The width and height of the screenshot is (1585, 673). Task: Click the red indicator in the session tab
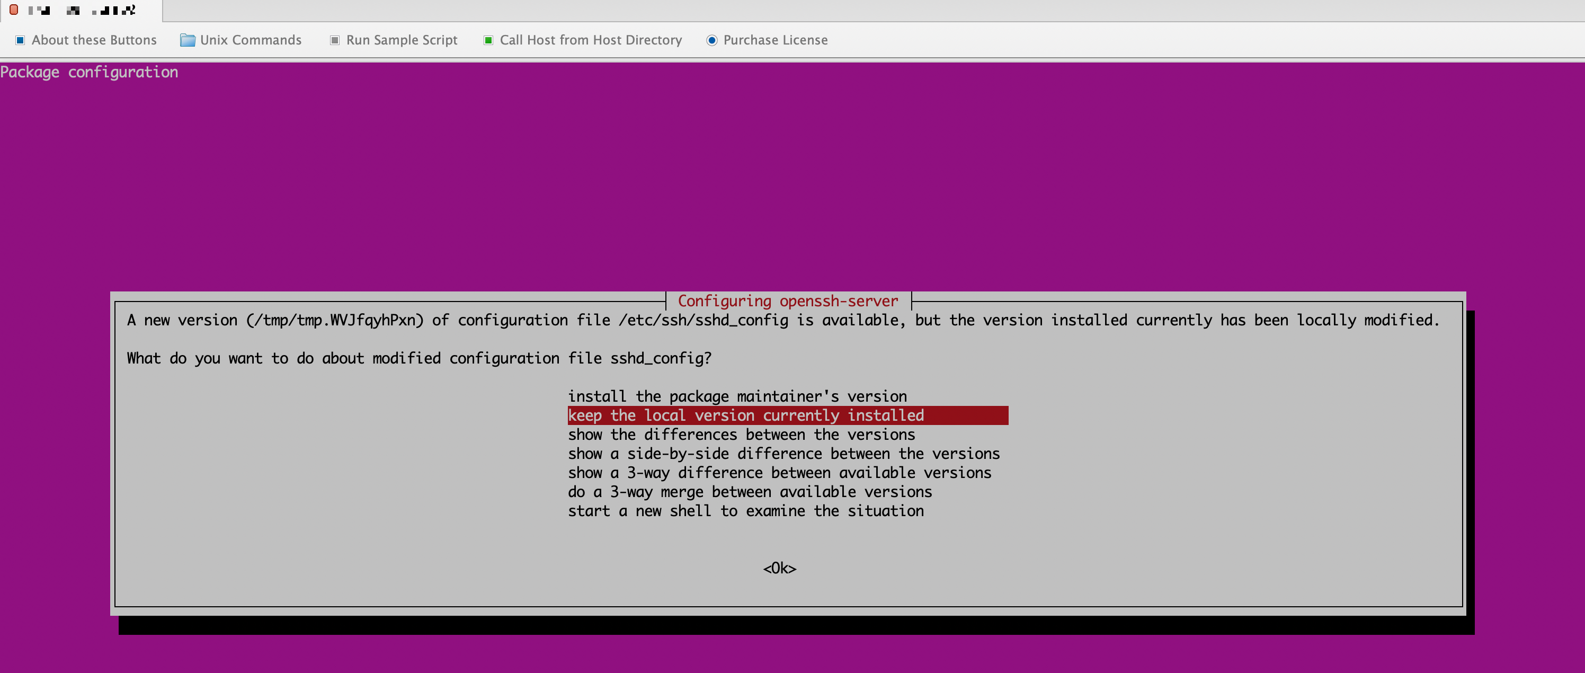tap(14, 10)
